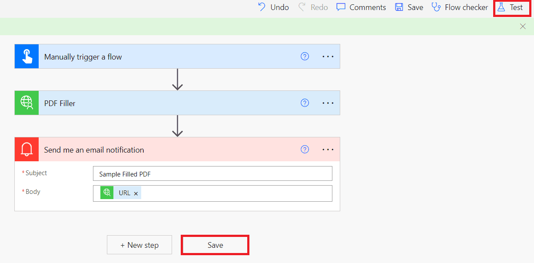Viewport: 534px width, 263px height.
Task: Click the Manually trigger a flow icon
Action: 27,57
